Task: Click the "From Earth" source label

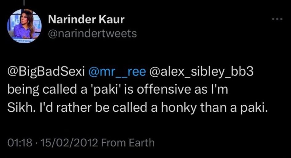Action: 127,143
